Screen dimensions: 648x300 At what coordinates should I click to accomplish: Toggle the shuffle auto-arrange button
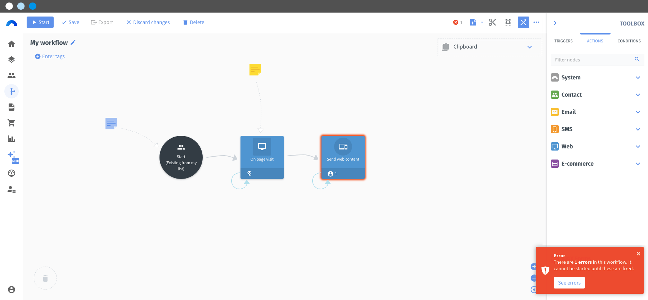[x=523, y=22]
